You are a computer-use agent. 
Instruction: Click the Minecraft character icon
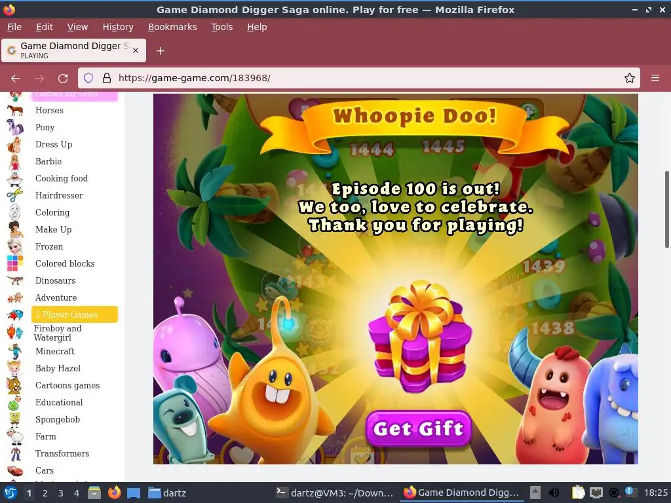coord(15,351)
